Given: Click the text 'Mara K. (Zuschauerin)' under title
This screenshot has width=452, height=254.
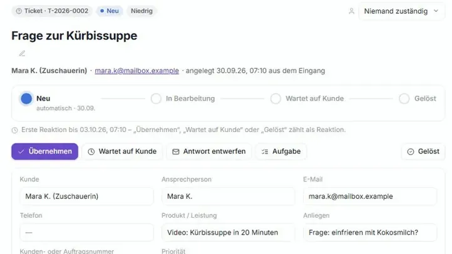Looking at the screenshot, I should (49, 71).
